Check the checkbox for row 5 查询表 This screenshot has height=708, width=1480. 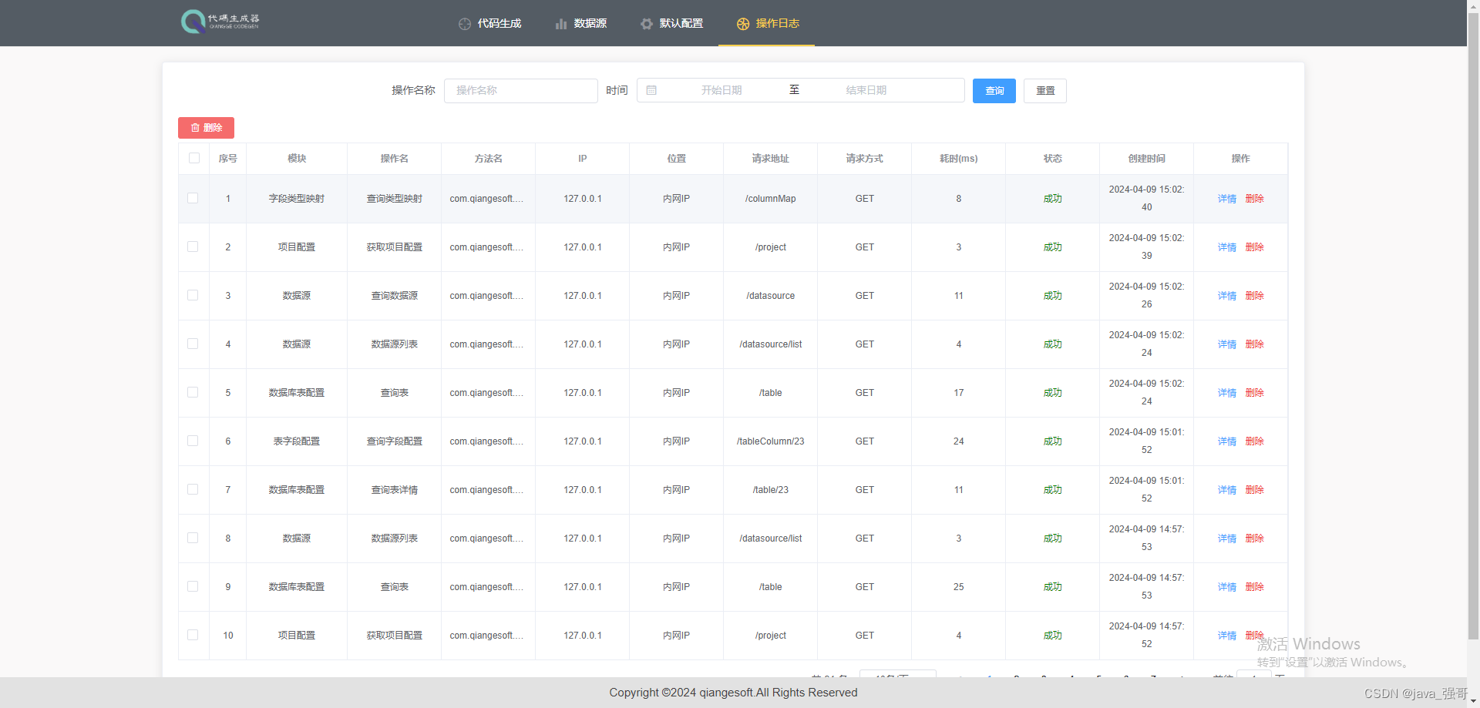(193, 392)
